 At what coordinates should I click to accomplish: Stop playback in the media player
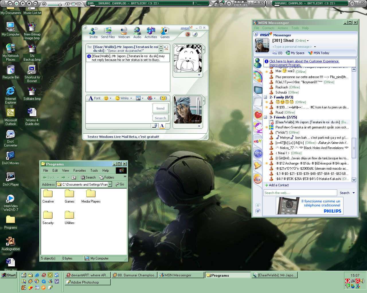29,3
